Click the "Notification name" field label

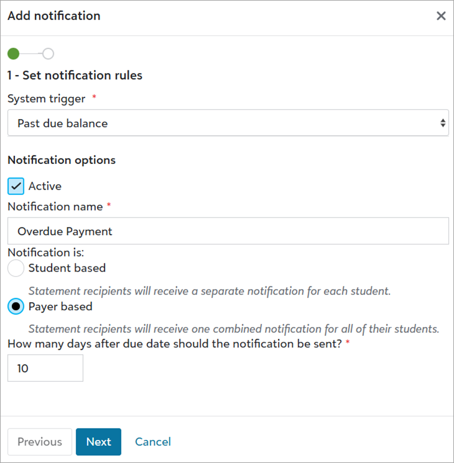pos(55,207)
